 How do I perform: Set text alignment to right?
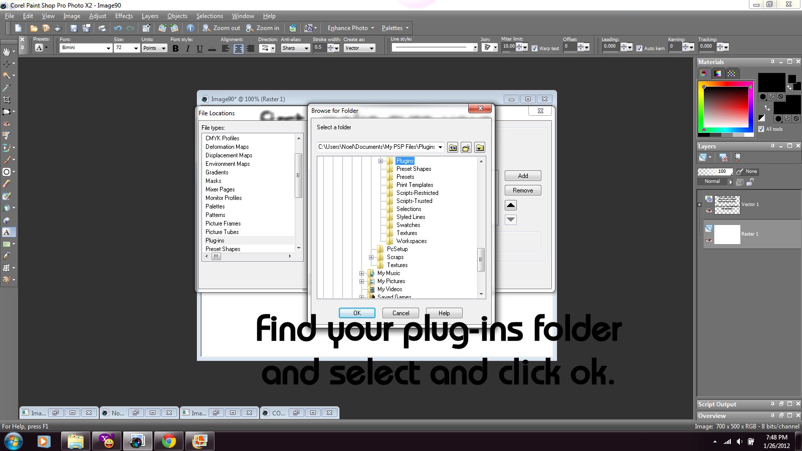tap(250, 48)
